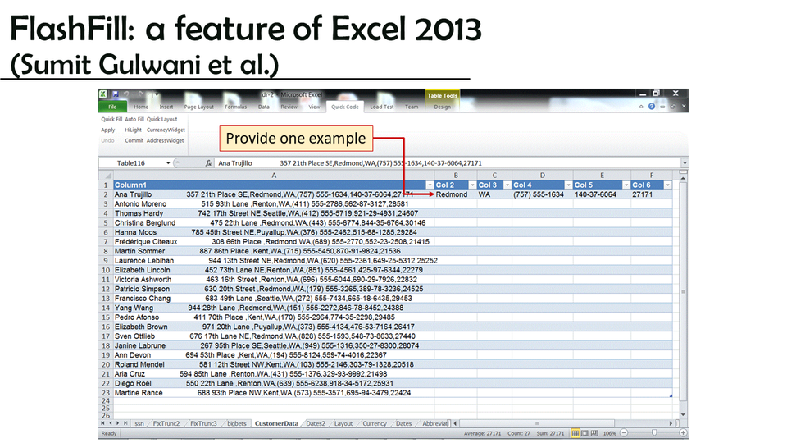Image resolution: width=787 pixels, height=443 pixels.
Task: Click the fx insert function icon
Action: (x=209, y=163)
